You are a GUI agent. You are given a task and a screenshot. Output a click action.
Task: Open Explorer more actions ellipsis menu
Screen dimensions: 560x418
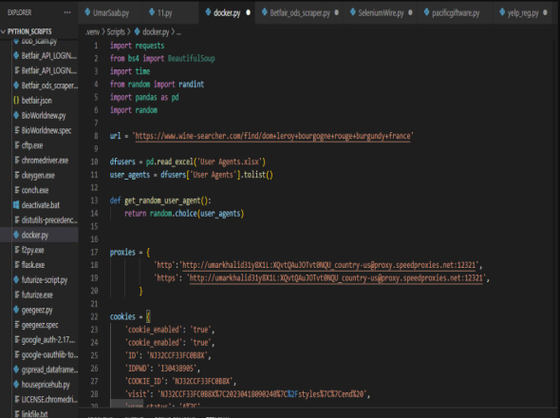(x=67, y=12)
